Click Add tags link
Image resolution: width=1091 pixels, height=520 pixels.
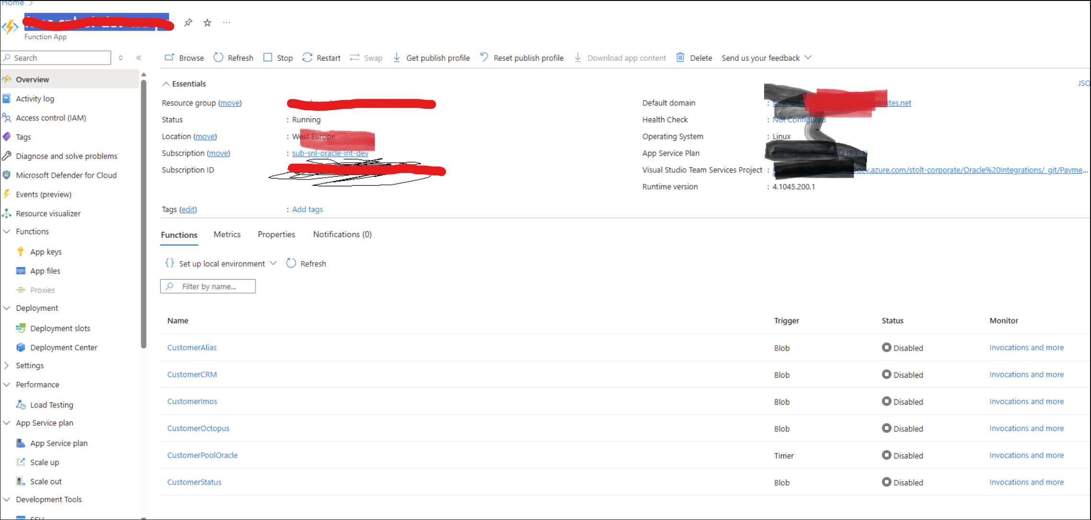[x=307, y=209]
